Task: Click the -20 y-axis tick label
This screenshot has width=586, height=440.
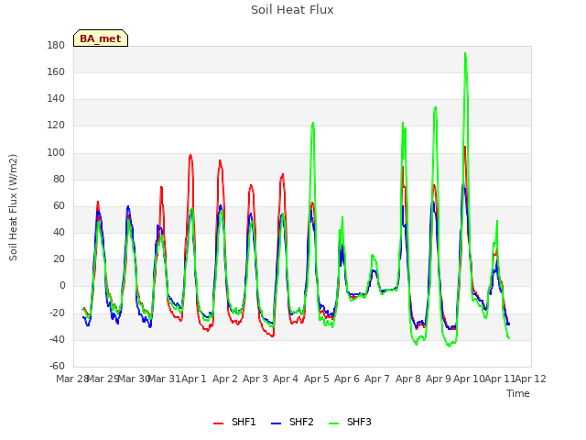Action: (57, 313)
